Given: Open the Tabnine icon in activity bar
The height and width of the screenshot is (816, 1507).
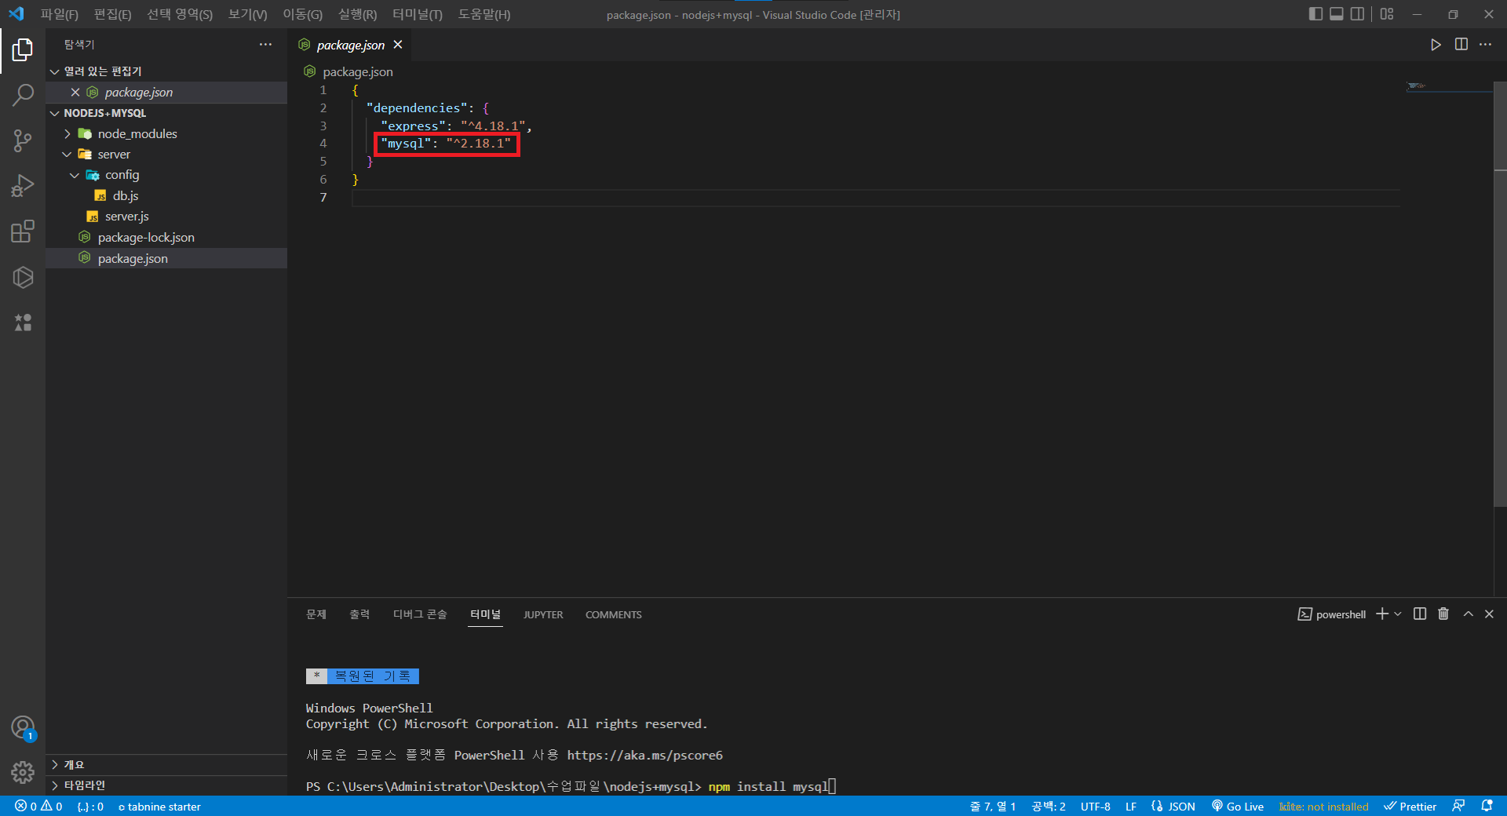Looking at the screenshot, I should [23, 322].
